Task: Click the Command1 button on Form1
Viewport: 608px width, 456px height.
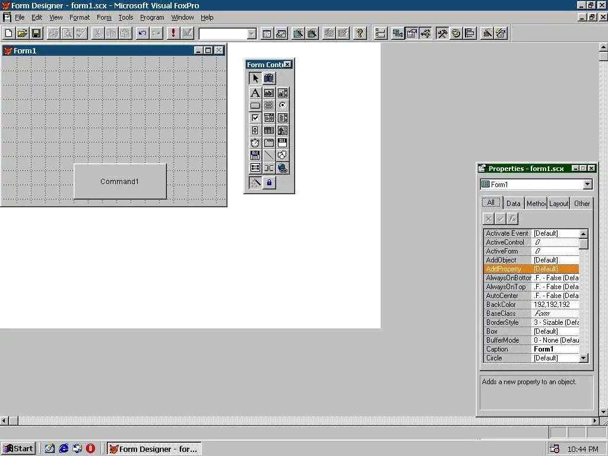Action: click(120, 182)
